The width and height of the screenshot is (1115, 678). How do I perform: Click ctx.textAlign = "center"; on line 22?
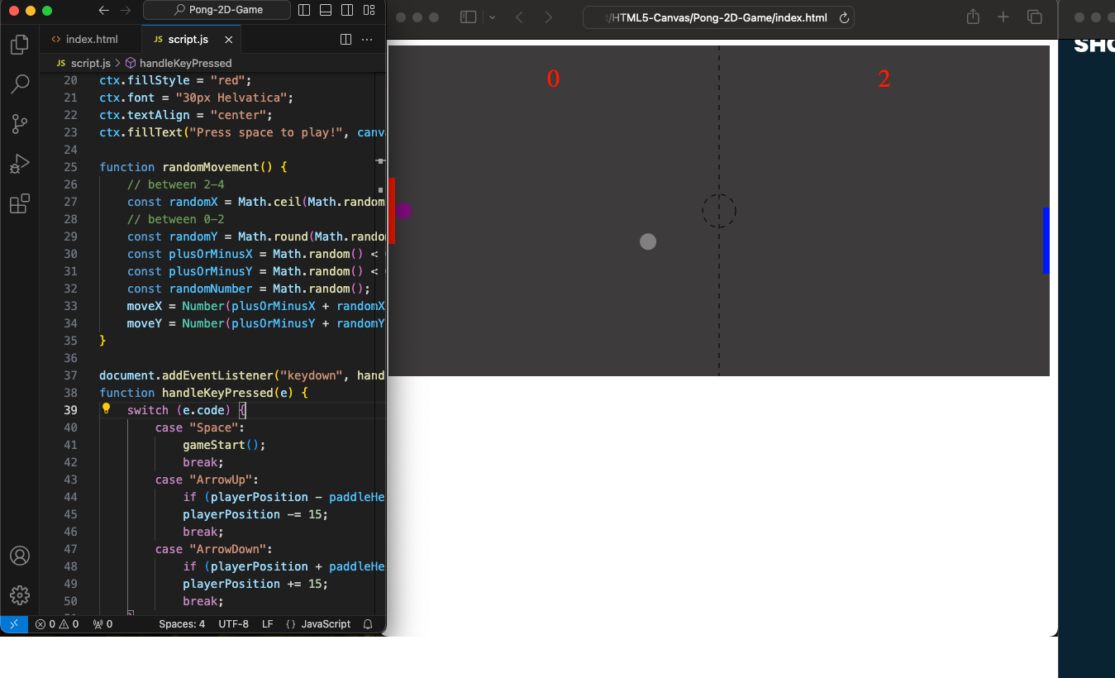click(x=186, y=115)
